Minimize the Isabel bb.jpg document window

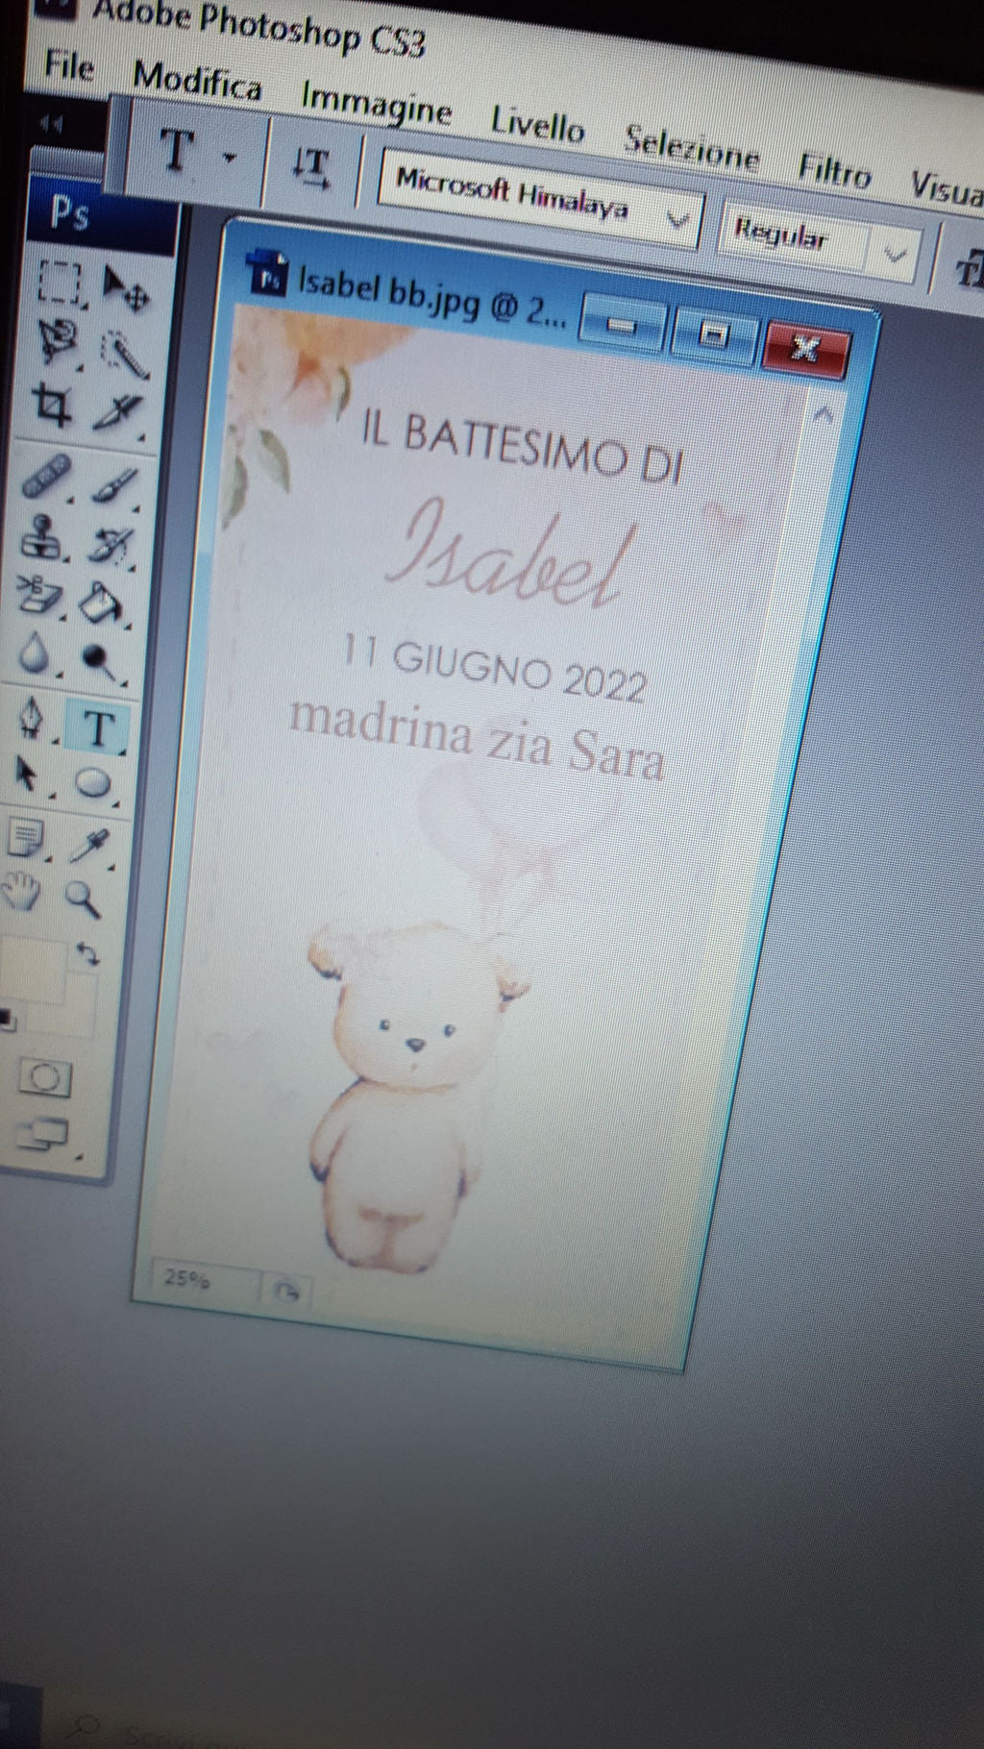pyautogui.click(x=623, y=326)
